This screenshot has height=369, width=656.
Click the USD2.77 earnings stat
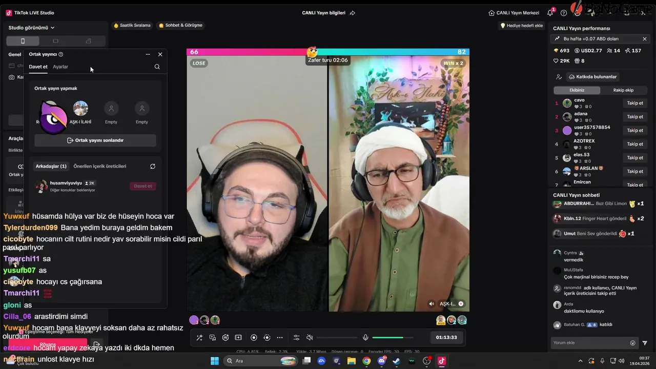[x=588, y=51]
